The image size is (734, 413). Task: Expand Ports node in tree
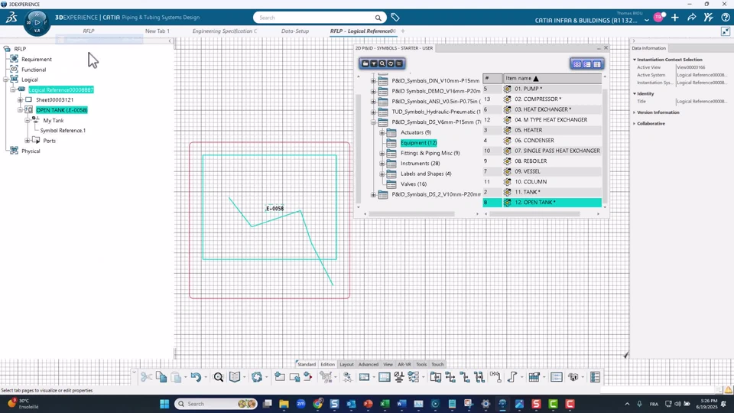point(28,141)
